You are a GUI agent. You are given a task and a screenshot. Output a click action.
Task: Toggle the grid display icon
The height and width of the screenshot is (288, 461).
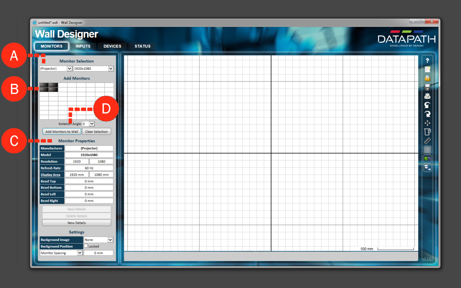tap(427, 150)
